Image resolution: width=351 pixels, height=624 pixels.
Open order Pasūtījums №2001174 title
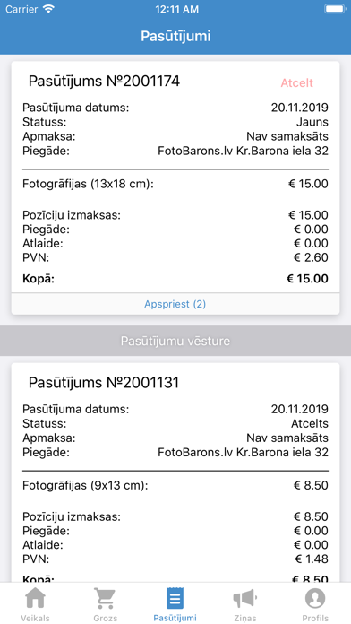point(104,82)
